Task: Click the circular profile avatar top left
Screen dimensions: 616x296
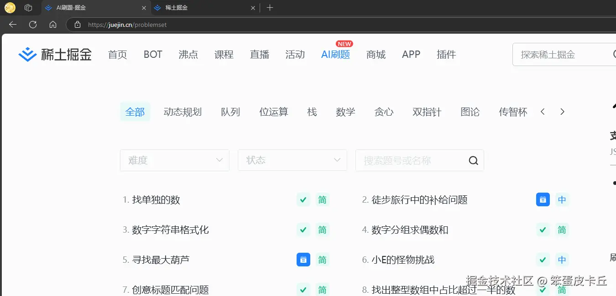Action: (x=9, y=7)
